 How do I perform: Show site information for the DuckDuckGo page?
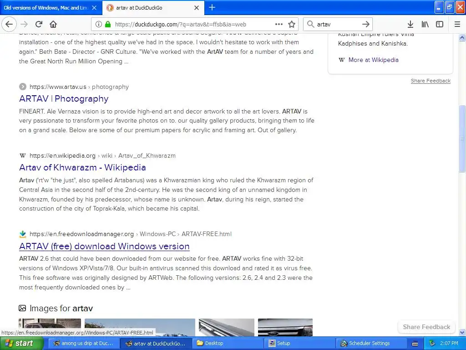pos(99,25)
